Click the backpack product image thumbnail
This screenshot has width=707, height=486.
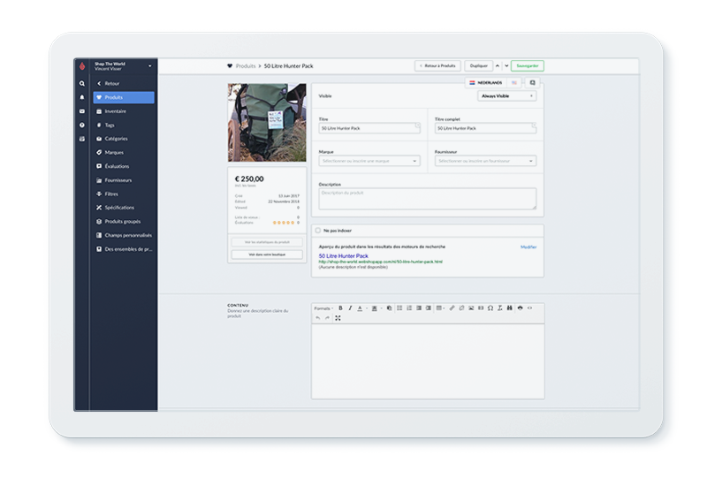pos(267,122)
